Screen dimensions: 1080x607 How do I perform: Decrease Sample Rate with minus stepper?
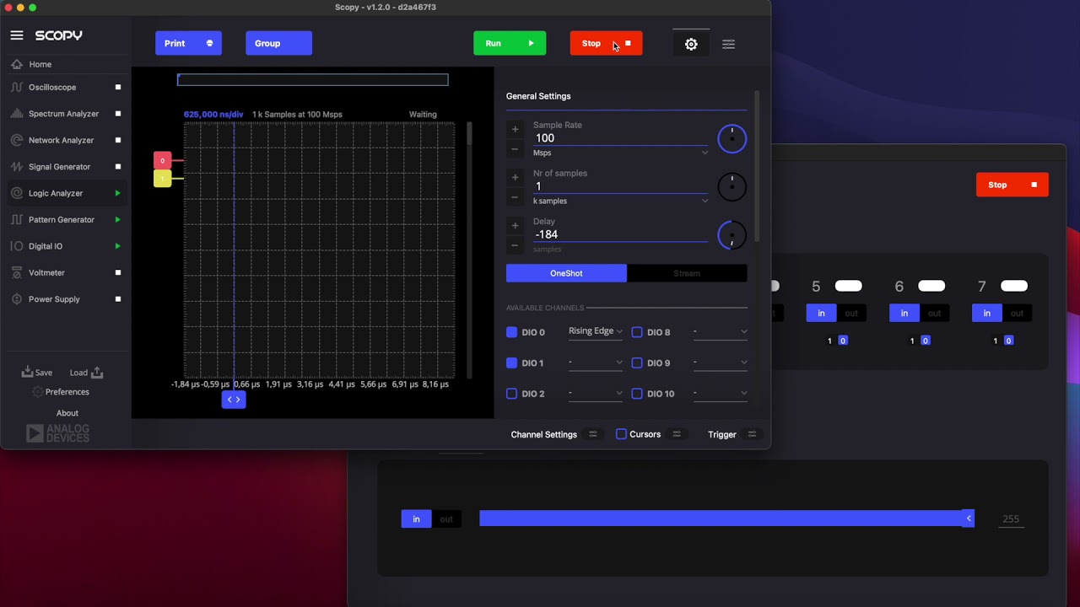coord(515,149)
